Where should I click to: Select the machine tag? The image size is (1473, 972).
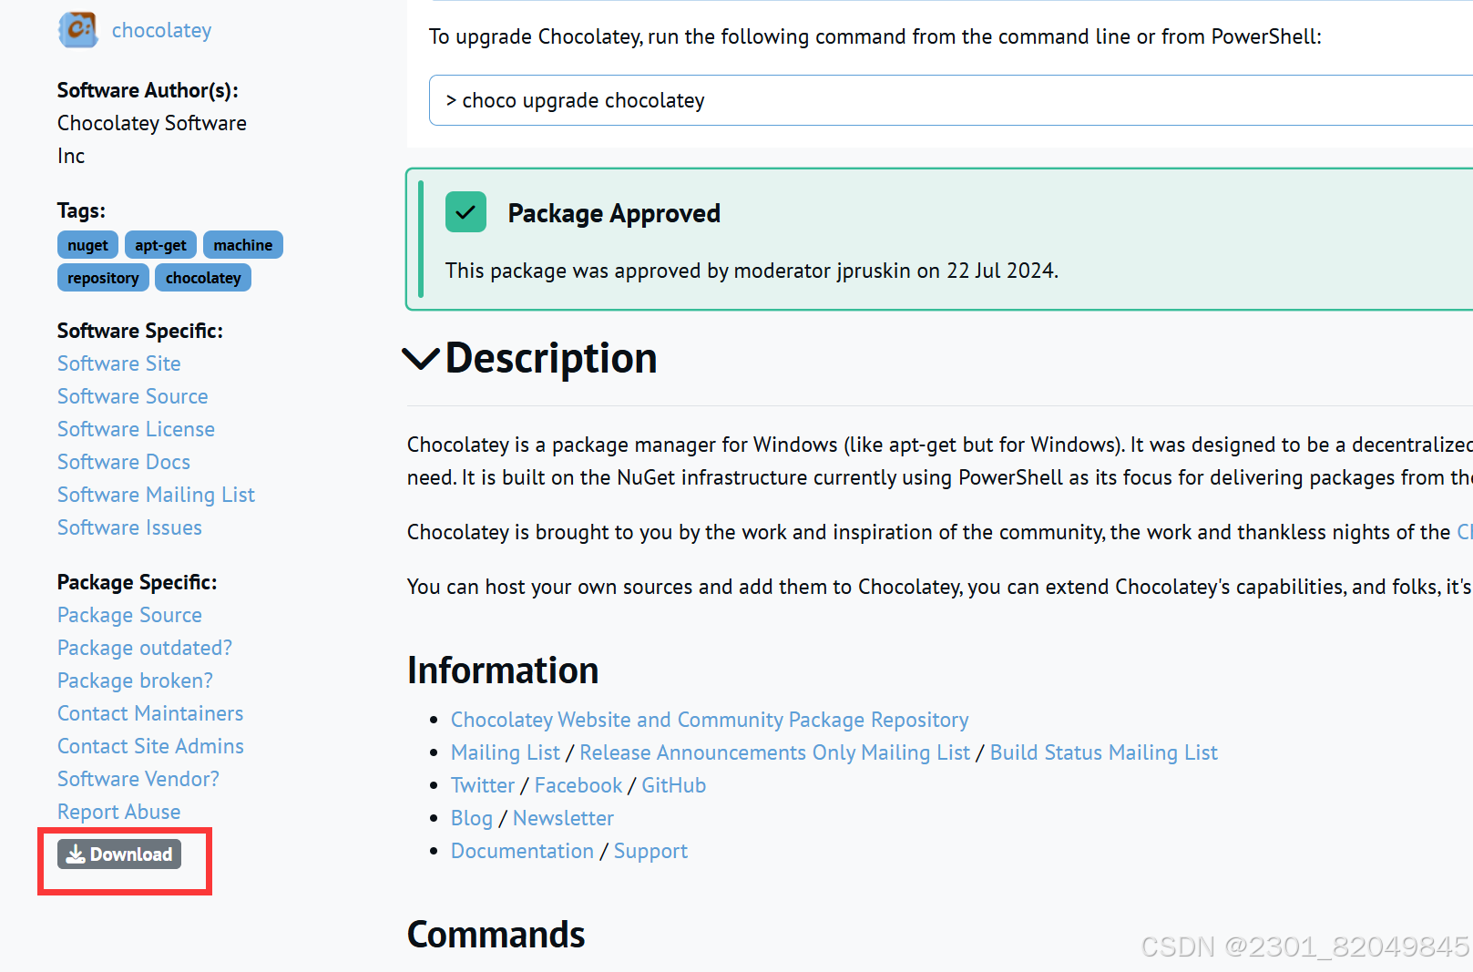[243, 245]
